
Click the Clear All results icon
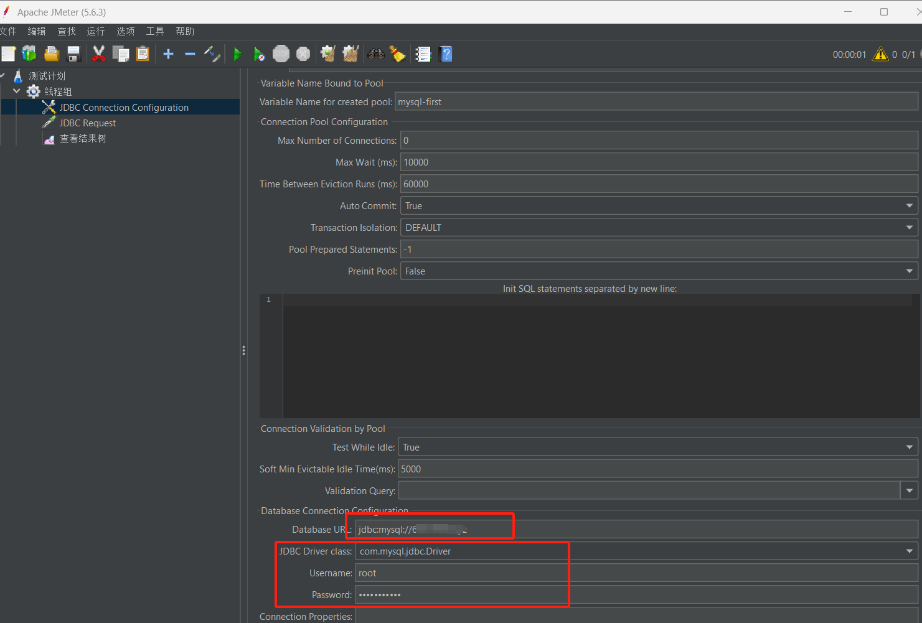(x=350, y=54)
